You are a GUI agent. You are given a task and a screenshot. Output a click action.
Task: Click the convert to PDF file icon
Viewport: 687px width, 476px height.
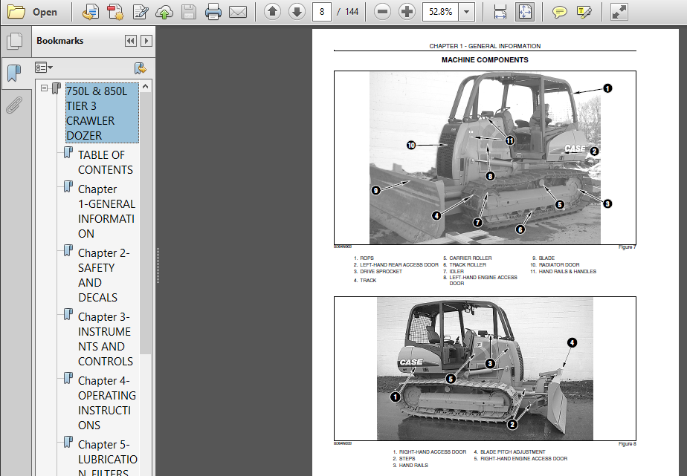(91, 12)
